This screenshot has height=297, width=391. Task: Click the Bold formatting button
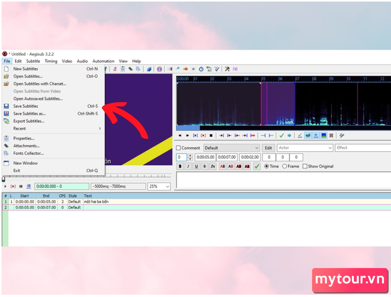coord(180,166)
